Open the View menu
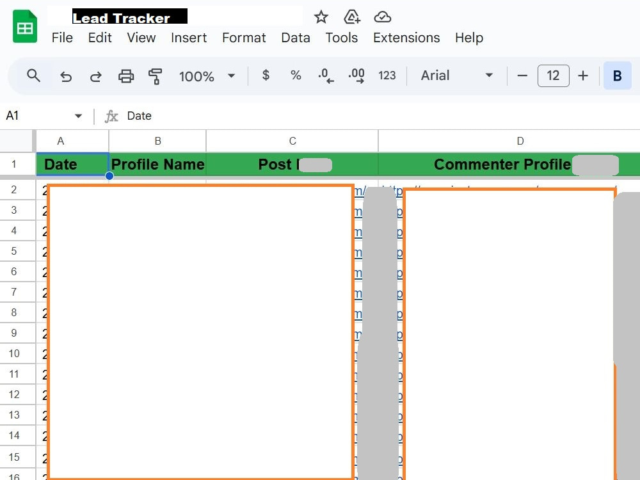This screenshot has height=480, width=640. click(141, 38)
